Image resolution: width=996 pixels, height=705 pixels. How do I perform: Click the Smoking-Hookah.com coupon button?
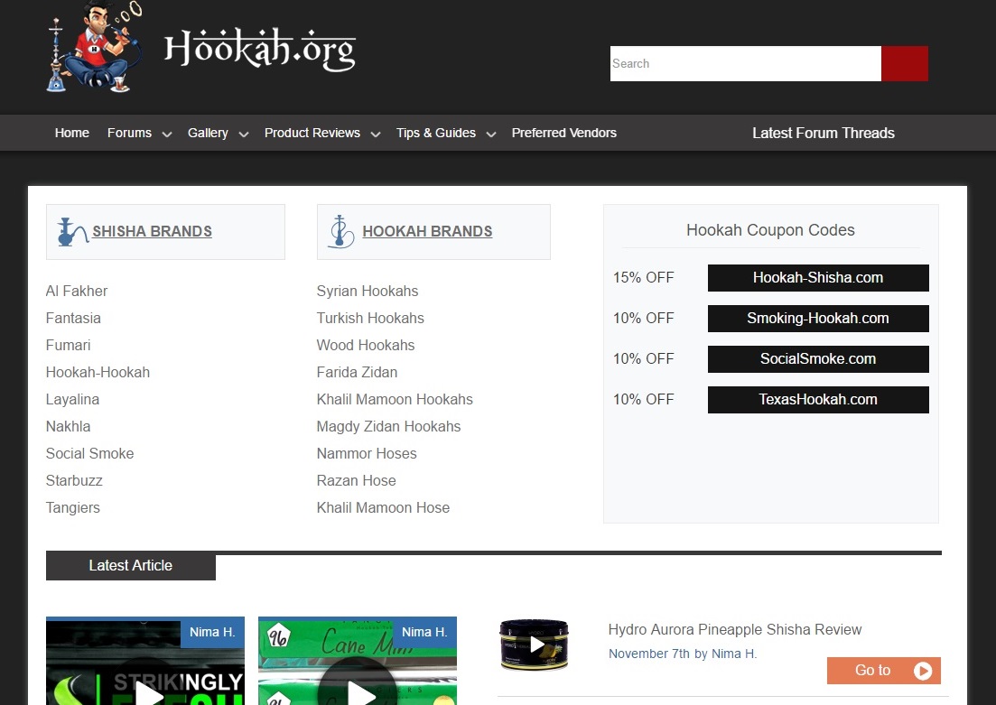pyautogui.click(x=818, y=319)
